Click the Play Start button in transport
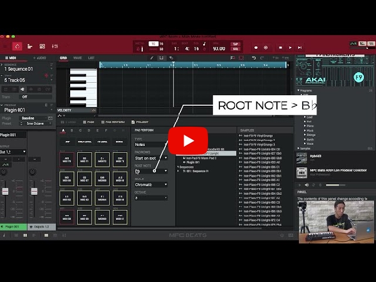The width and height of the screenshot is (376, 282). click(x=300, y=48)
